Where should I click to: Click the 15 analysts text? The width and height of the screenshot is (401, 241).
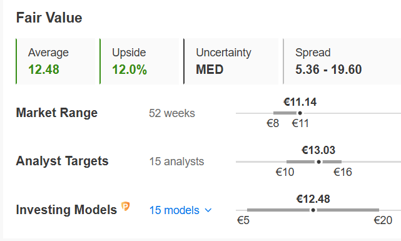pos(176,162)
